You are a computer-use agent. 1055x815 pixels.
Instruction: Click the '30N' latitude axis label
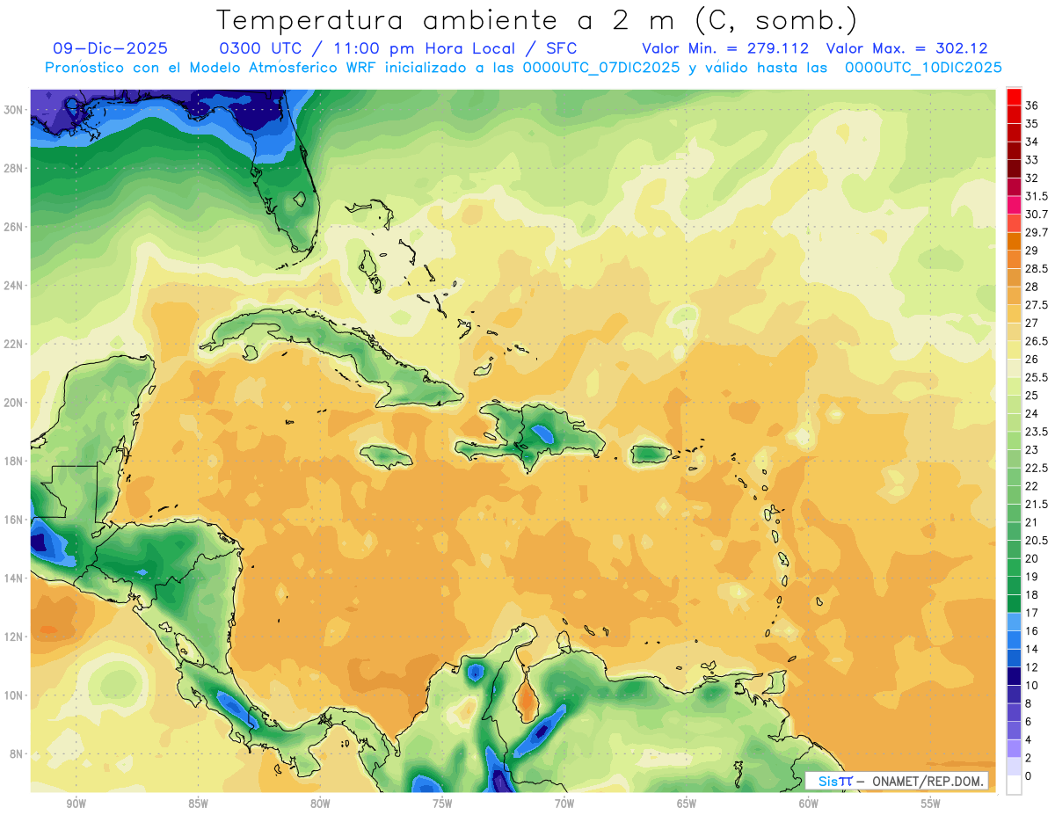coord(14,109)
